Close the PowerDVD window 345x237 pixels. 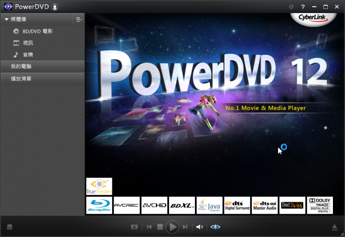click(x=336, y=7)
